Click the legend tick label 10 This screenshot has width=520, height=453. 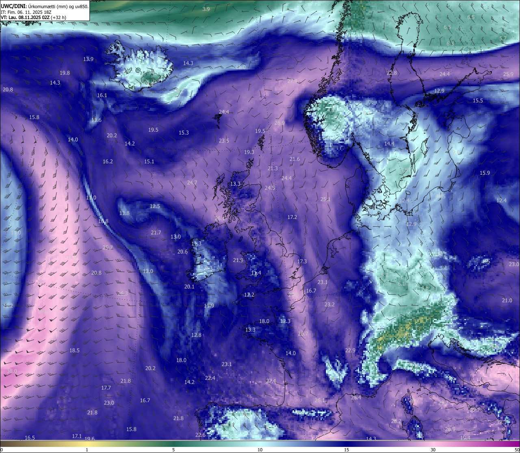[x=260, y=450]
